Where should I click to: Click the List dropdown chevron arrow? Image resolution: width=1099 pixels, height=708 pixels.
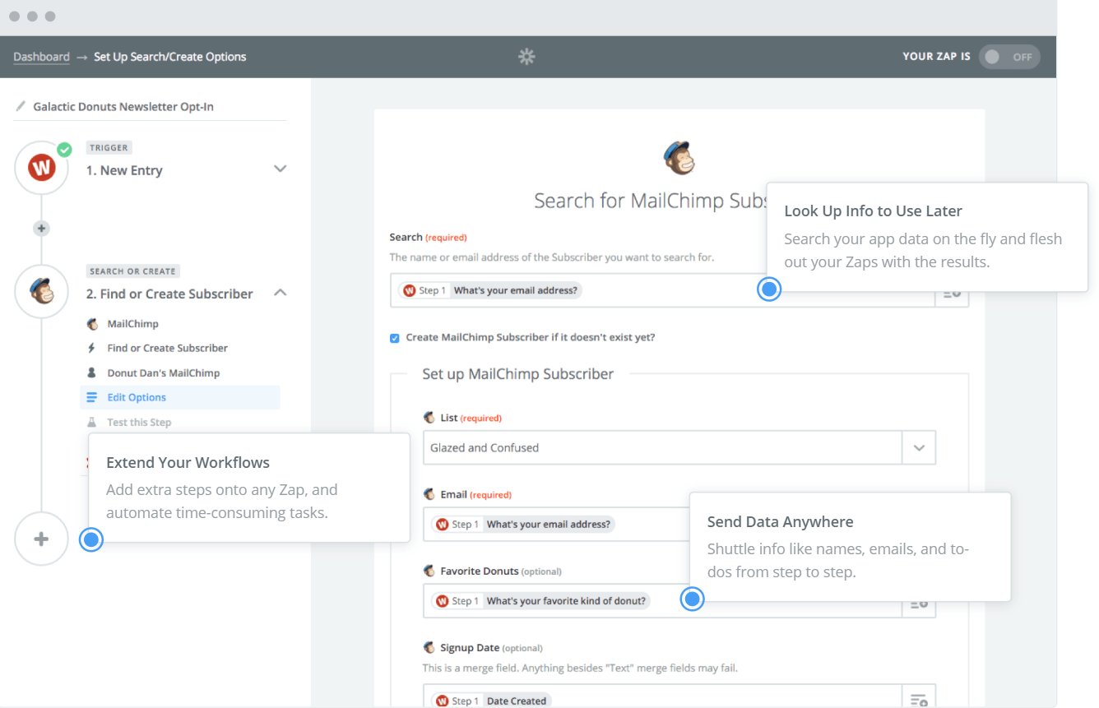pos(919,448)
